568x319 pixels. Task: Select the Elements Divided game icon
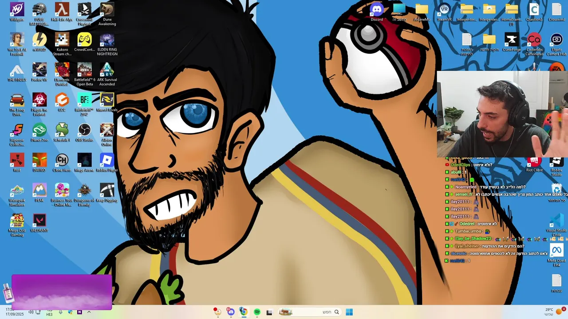[x=62, y=74]
